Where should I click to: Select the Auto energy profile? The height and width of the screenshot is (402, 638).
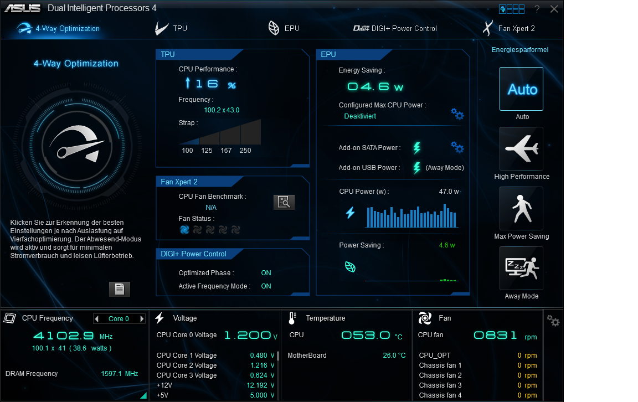tap(521, 89)
